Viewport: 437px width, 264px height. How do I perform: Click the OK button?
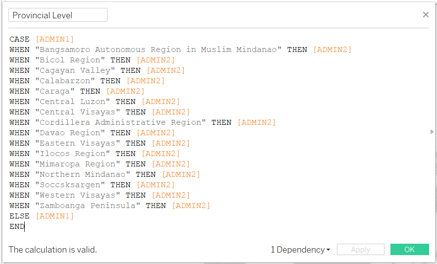click(409, 250)
